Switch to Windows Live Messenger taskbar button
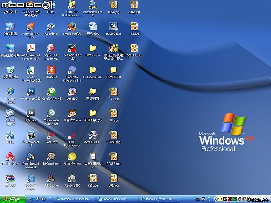Image resolution: width=271 pixels, height=203 pixels. pos(75,199)
